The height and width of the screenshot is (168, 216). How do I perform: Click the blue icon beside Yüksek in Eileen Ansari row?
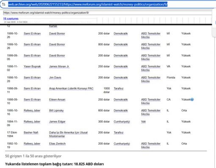[x=192, y=100]
